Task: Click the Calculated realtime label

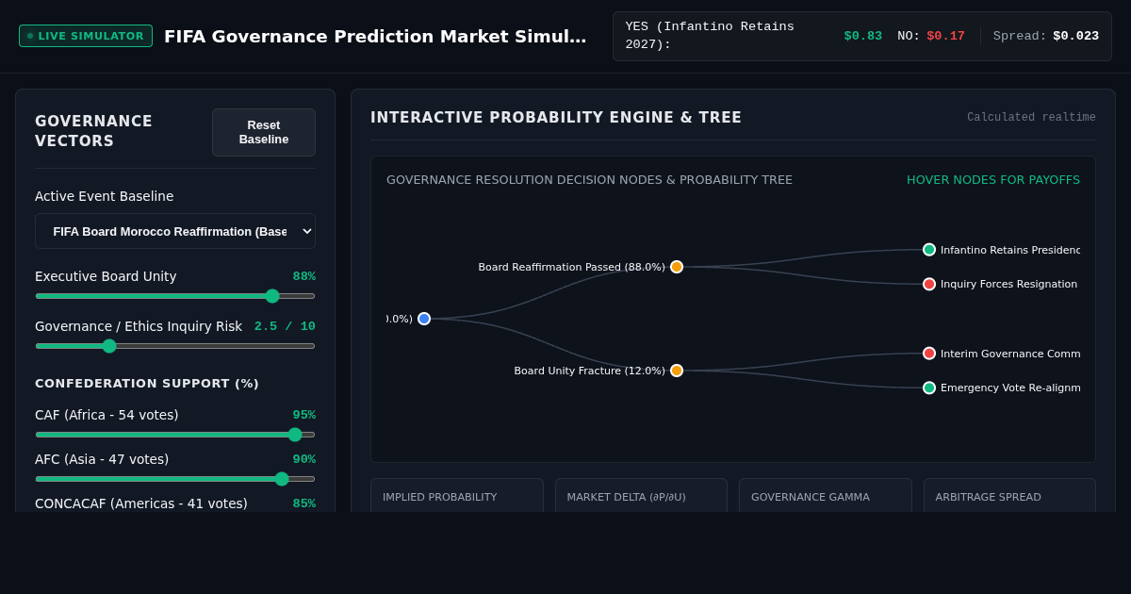Action: [x=1031, y=118]
